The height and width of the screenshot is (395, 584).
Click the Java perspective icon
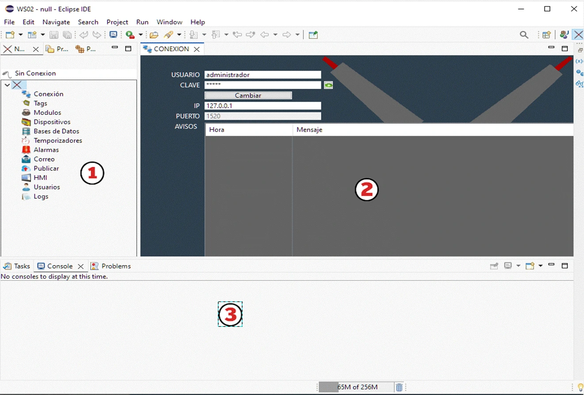coord(564,35)
